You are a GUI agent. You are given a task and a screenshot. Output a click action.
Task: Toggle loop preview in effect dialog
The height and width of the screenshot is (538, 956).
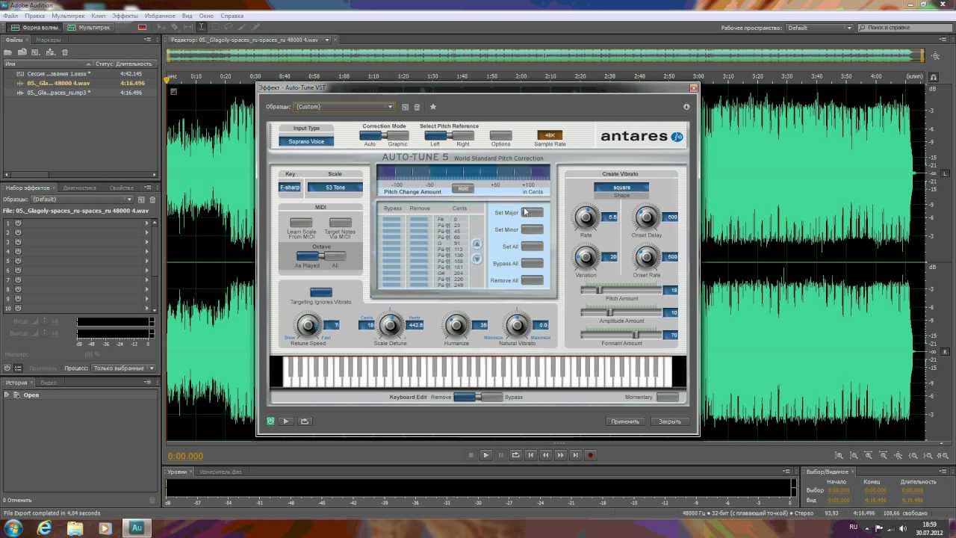click(305, 421)
